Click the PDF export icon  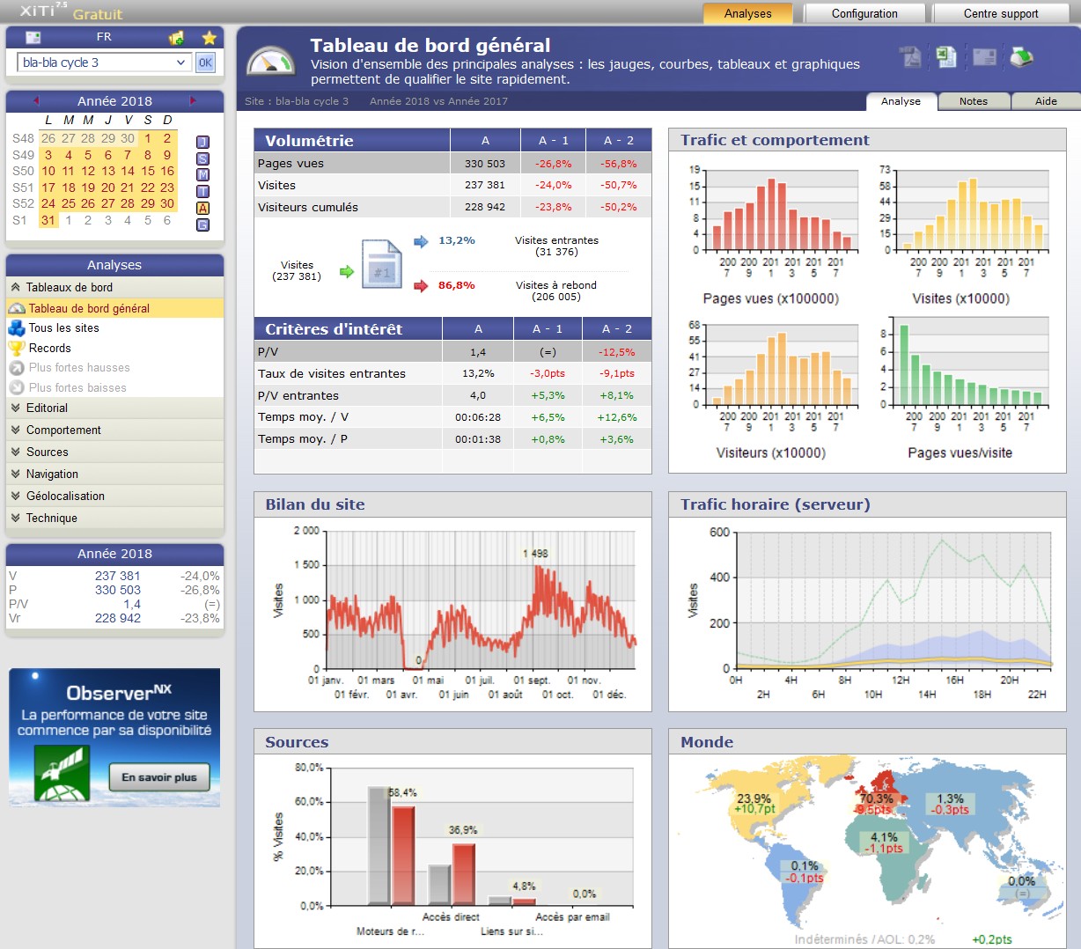click(910, 57)
